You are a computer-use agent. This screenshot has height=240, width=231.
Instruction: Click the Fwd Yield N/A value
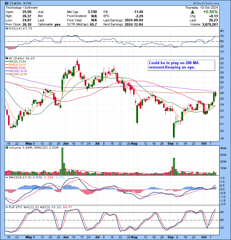point(94,20)
